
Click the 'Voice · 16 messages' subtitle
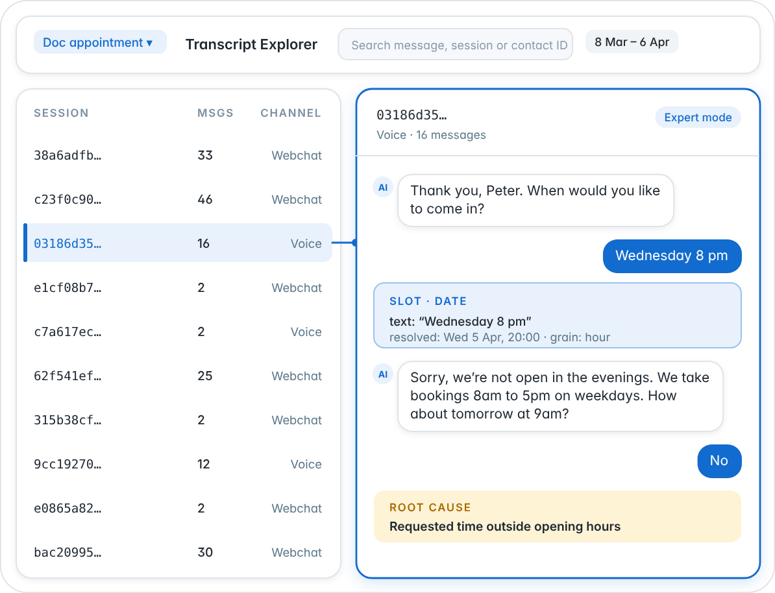click(431, 135)
